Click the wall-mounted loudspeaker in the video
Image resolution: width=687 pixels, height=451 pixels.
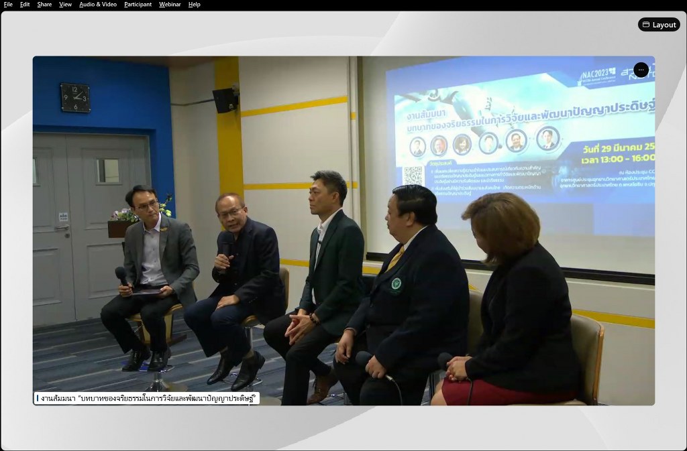point(225,100)
